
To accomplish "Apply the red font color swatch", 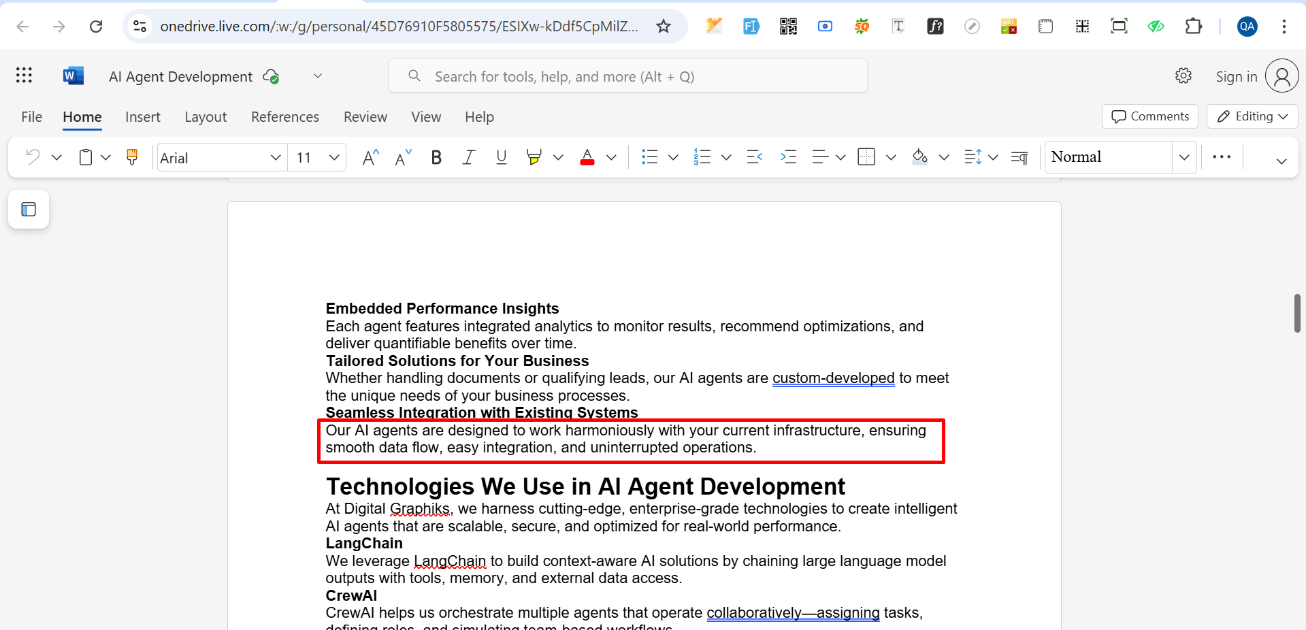I will 587,158.
